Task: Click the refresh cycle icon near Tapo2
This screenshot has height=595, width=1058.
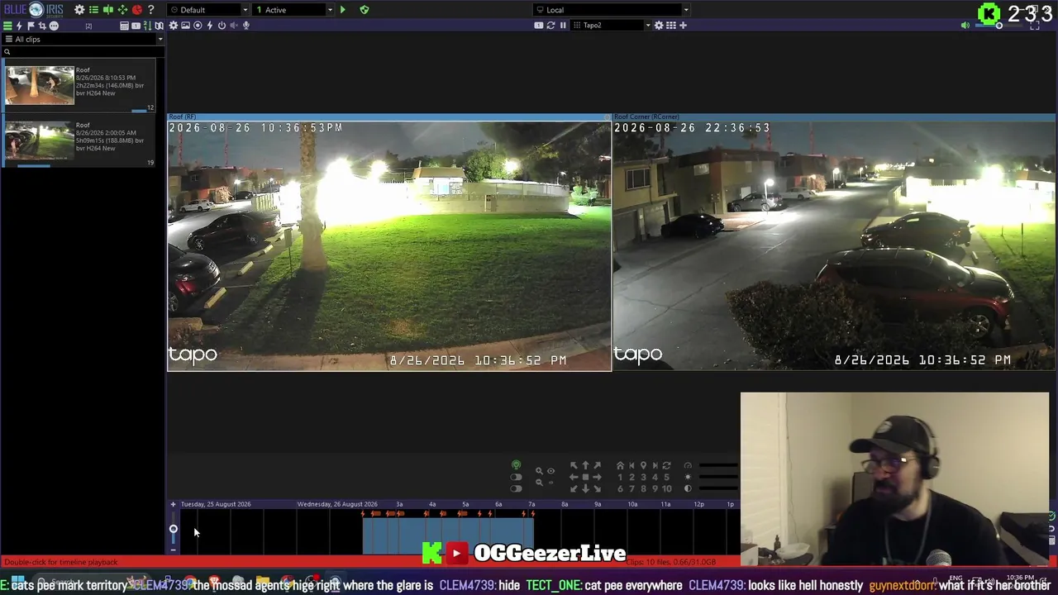Action: point(550,26)
